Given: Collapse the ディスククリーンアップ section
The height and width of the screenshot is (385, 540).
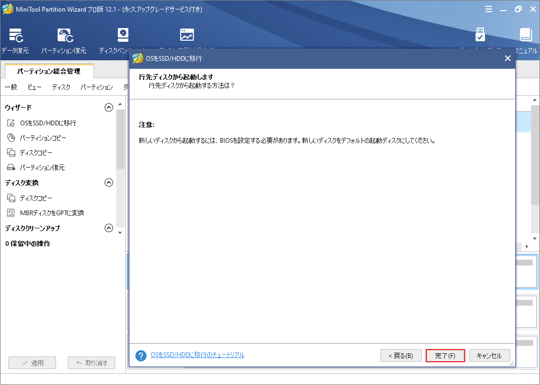Looking at the screenshot, I should [x=109, y=228].
